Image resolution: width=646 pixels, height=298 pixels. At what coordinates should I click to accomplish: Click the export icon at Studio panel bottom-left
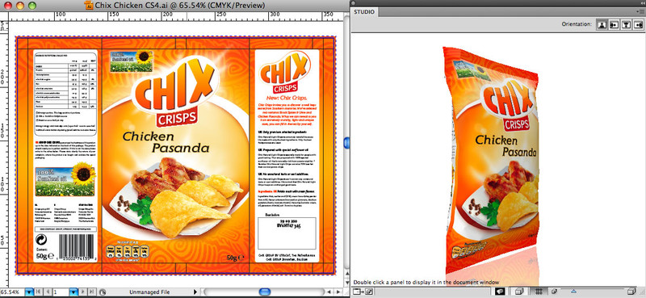click(358, 292)
